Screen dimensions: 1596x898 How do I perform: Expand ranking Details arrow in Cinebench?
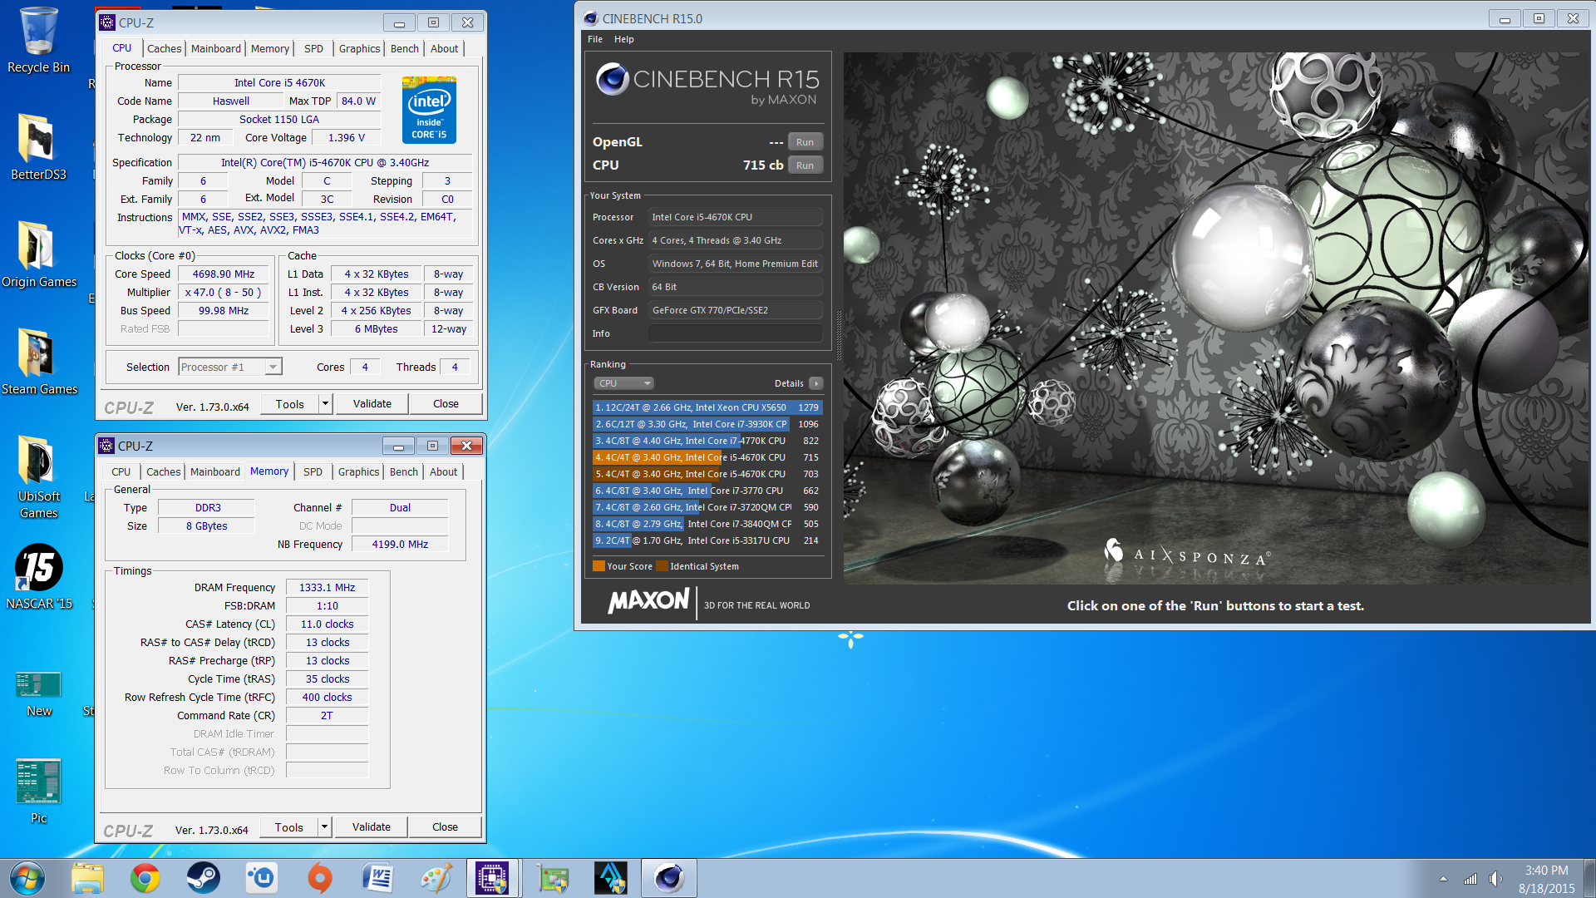coord(816,383)
